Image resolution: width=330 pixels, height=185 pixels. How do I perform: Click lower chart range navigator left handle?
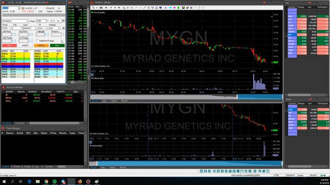[97, 163]
